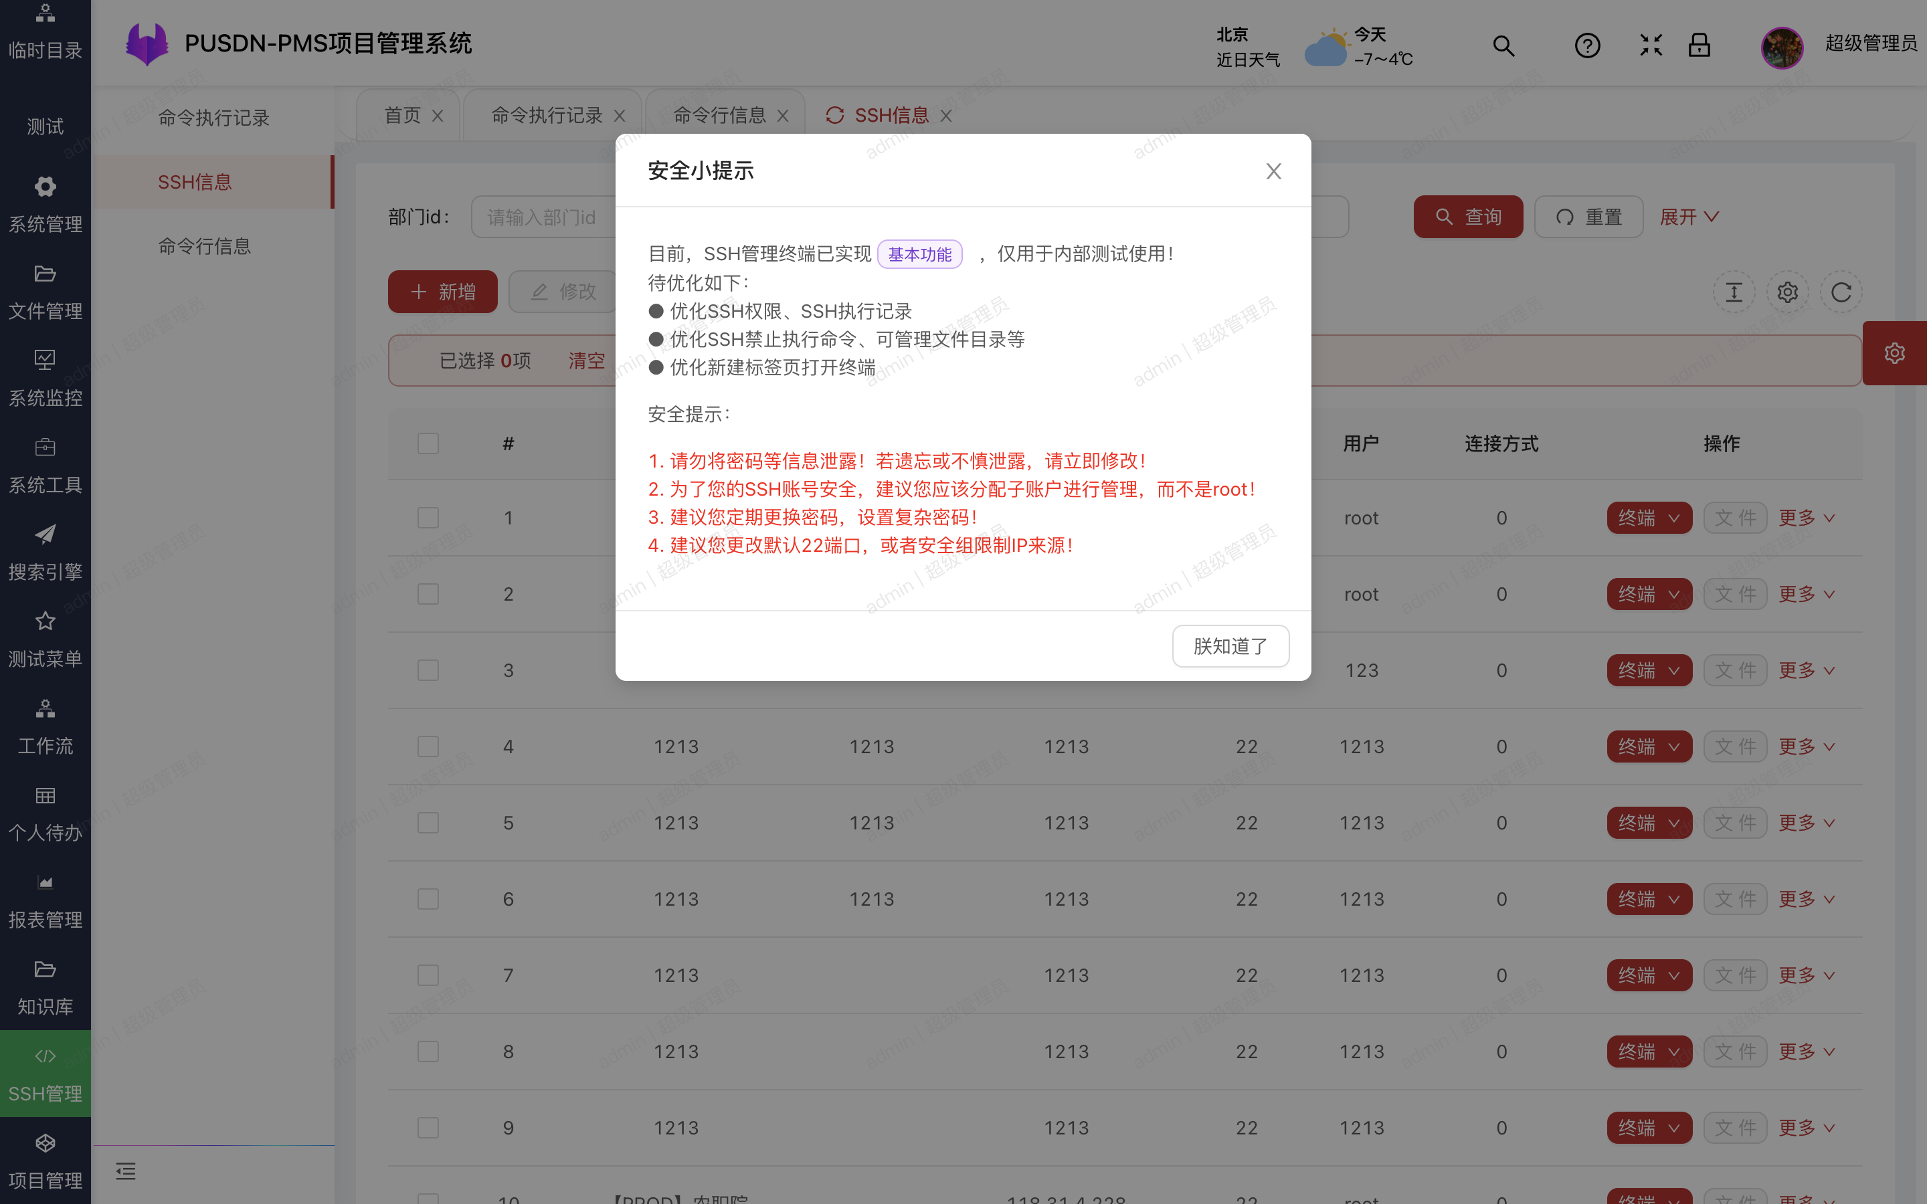Open 更多 dropdown in row 5
This screenshot has width=1927, height=1204.
1806,823
